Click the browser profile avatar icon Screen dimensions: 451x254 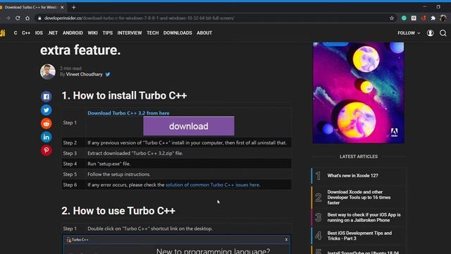(x=443, y=18)
